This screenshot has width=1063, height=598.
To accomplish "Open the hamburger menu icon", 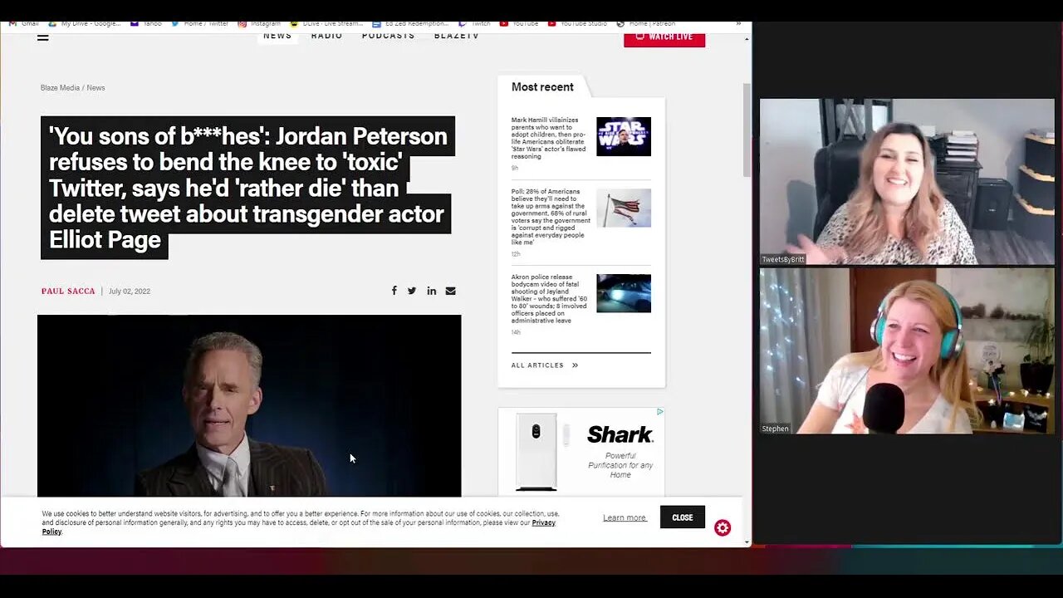I will coord(43,37).
